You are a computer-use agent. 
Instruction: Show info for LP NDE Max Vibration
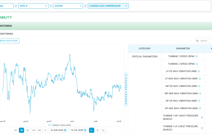pos(200,79)
